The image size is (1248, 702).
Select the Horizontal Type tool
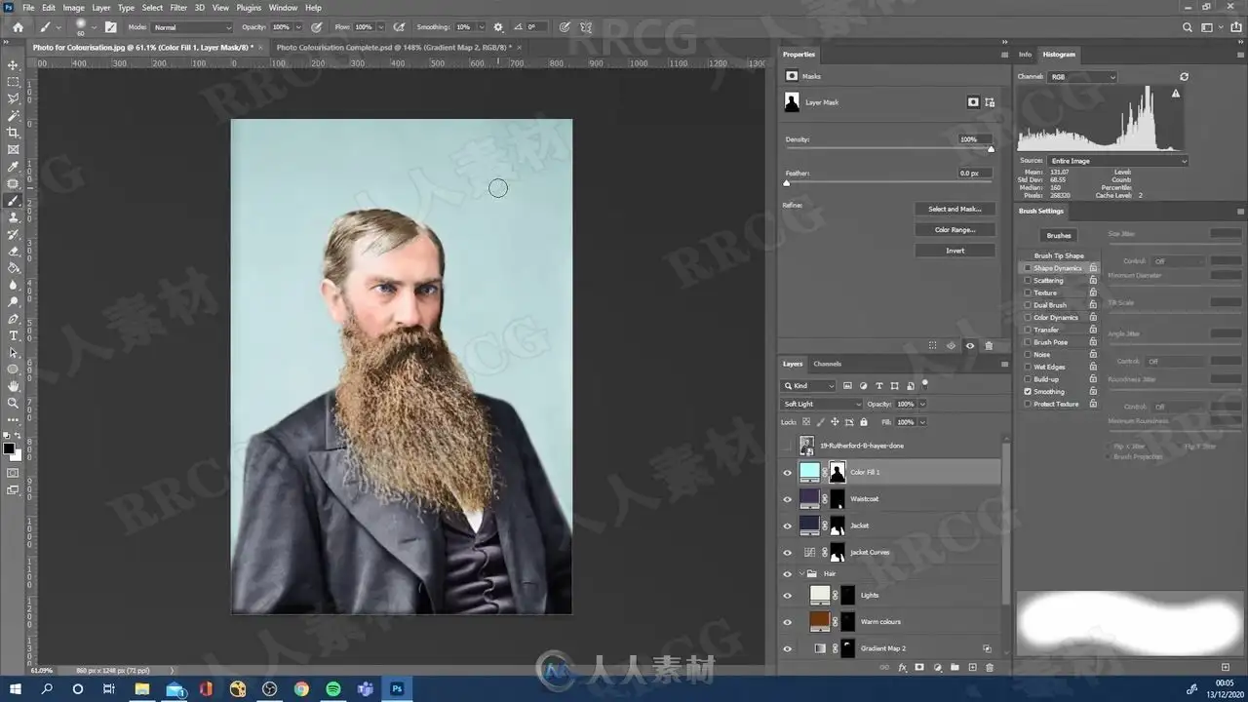(x=13, y=335)
